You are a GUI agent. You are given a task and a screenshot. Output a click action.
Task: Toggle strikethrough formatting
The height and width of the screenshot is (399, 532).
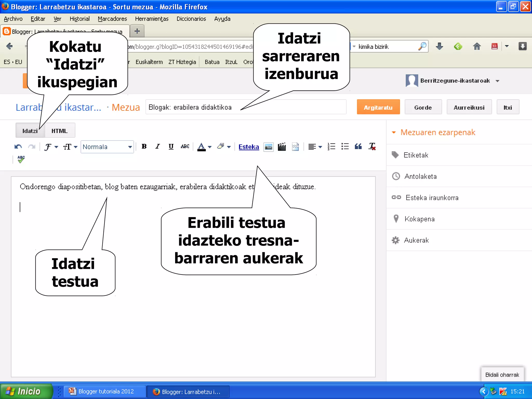point(185,147)
